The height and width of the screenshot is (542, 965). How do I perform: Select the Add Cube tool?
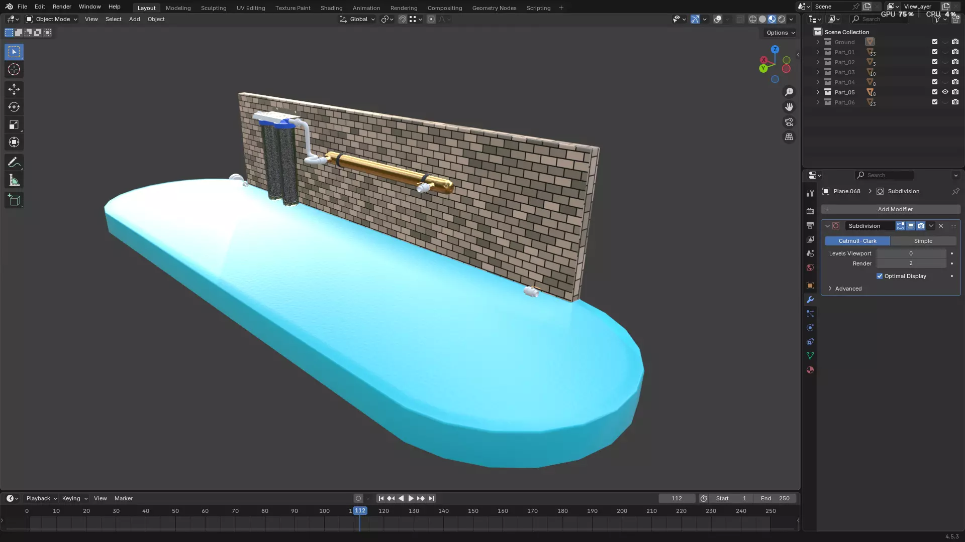(14, 200)
